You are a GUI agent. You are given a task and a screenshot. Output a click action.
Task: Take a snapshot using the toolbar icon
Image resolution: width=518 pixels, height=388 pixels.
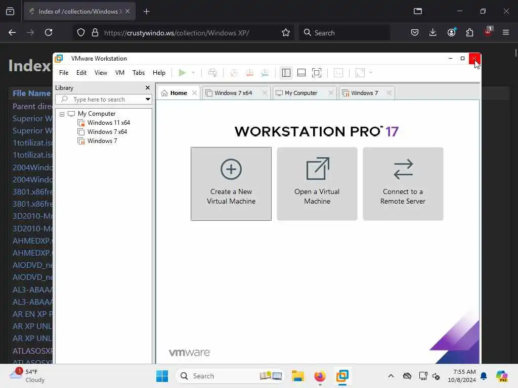point(234,73)
